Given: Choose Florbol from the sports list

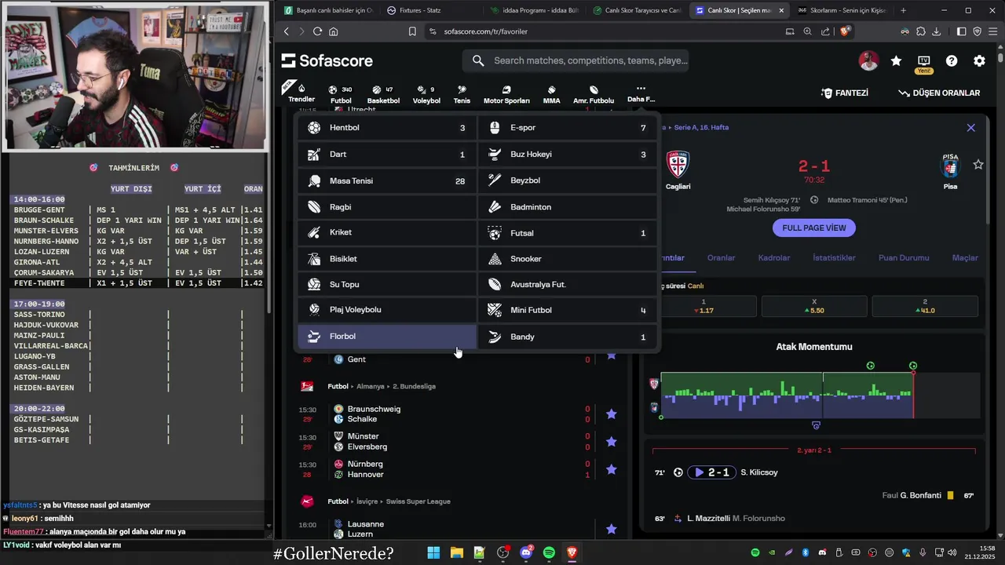Looking at the screenshot, I should [387, 337].
